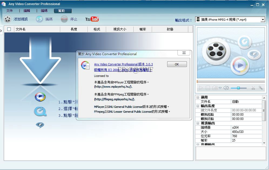Click the 停止 toolbar button label
This screenshot has width=269, height=170.
pyautogui.click(x=74, y=19)
